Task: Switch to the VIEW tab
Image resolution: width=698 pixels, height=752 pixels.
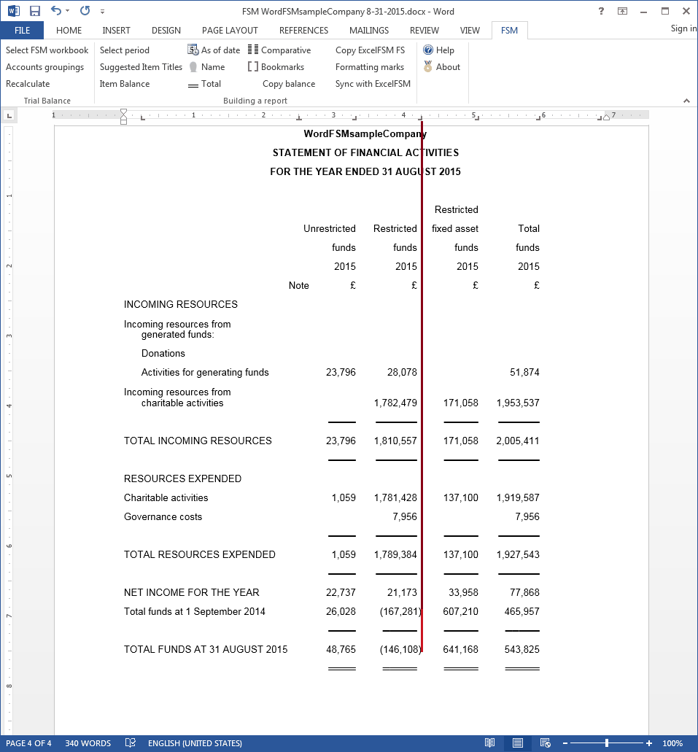Action: (470, 30)
